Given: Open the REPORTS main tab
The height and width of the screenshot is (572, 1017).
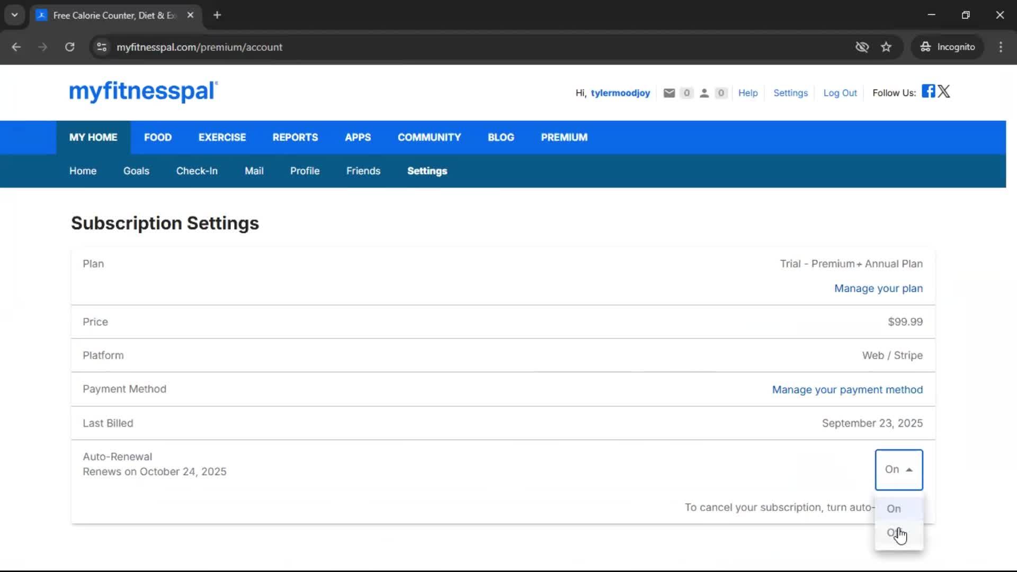Looking at the screenshot, I should pyautogui.click(x=295, y=137).
